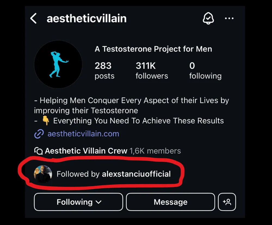
Task: Open alexstanciuofficial's avatar thumbnail
Action: point(43,174)
